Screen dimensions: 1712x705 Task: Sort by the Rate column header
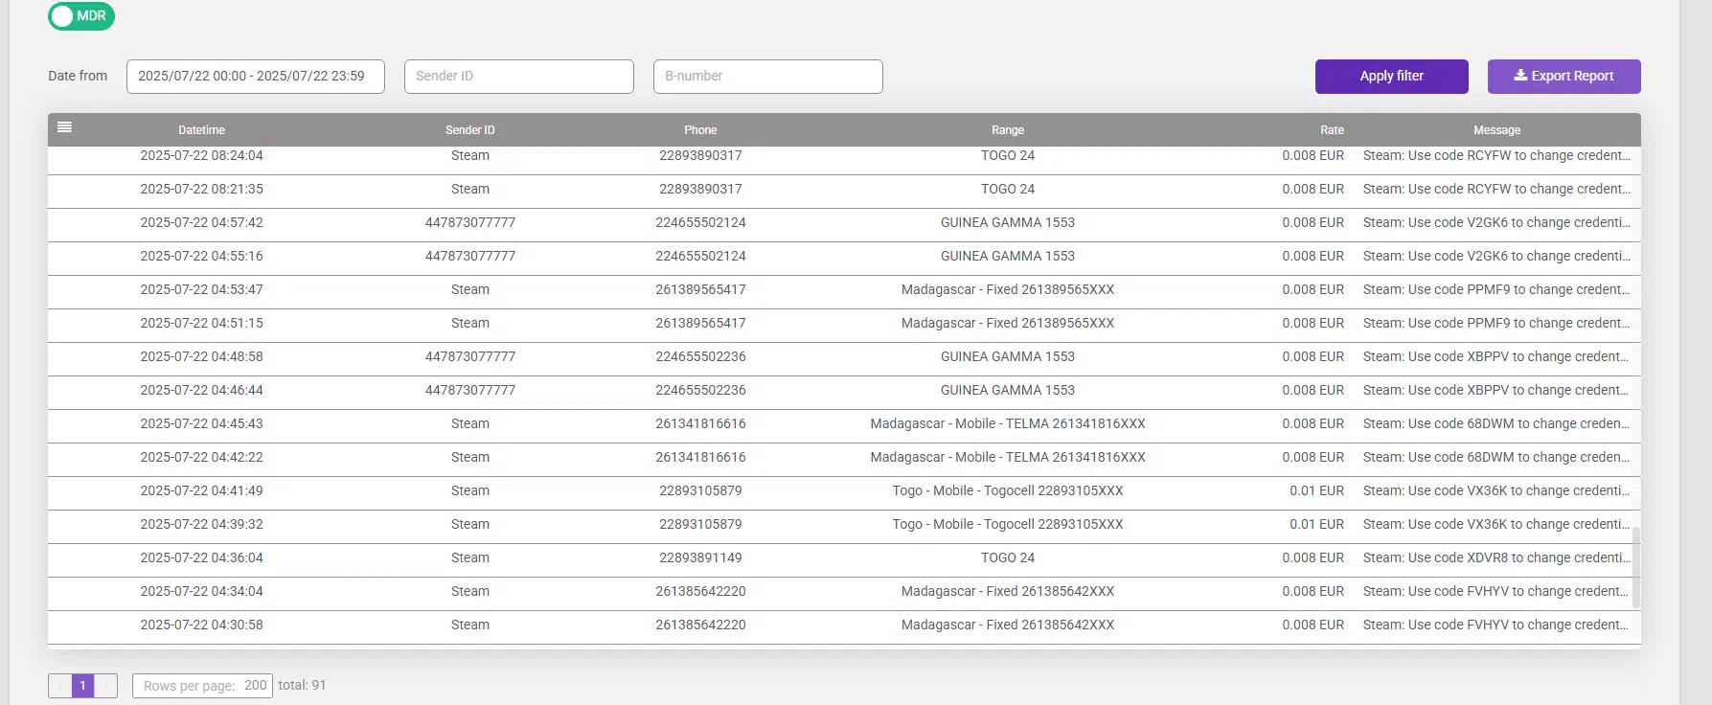(x=1332, y=130)
